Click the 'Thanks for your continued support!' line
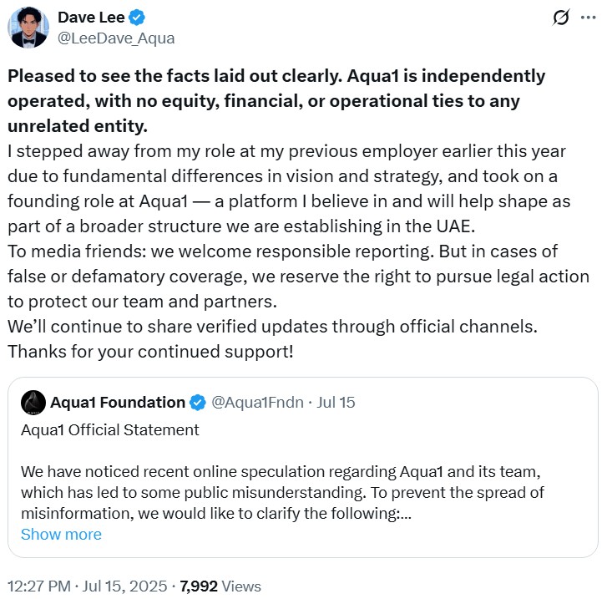Viewport: 607px width, 599px height. [150, 351]
